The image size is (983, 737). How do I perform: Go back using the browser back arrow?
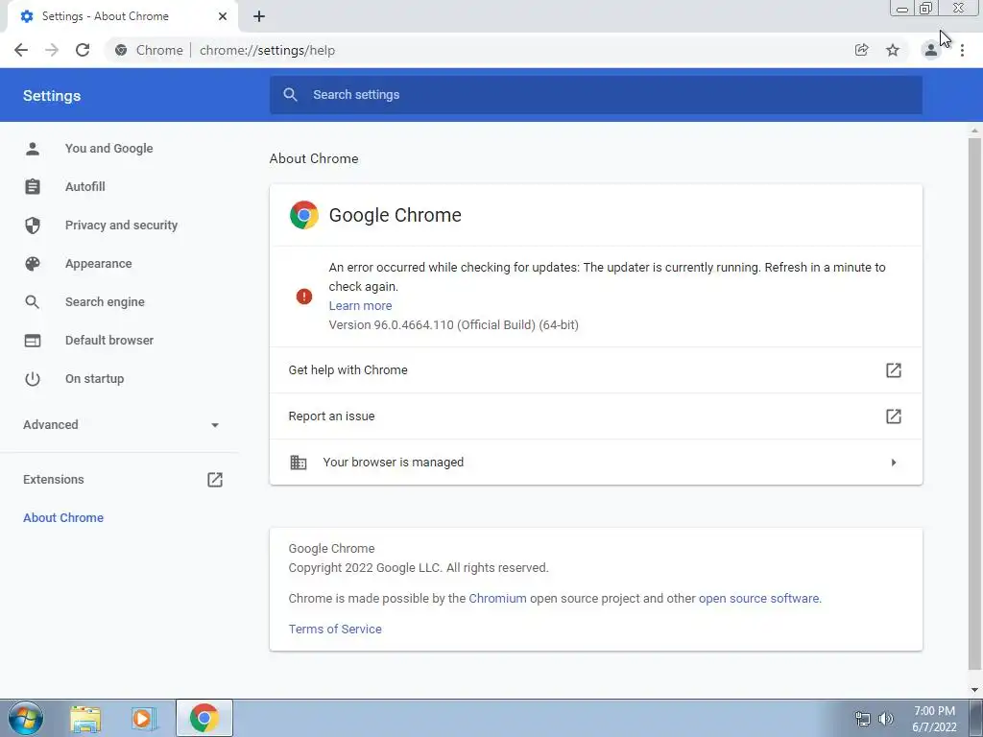pos(21,50)
